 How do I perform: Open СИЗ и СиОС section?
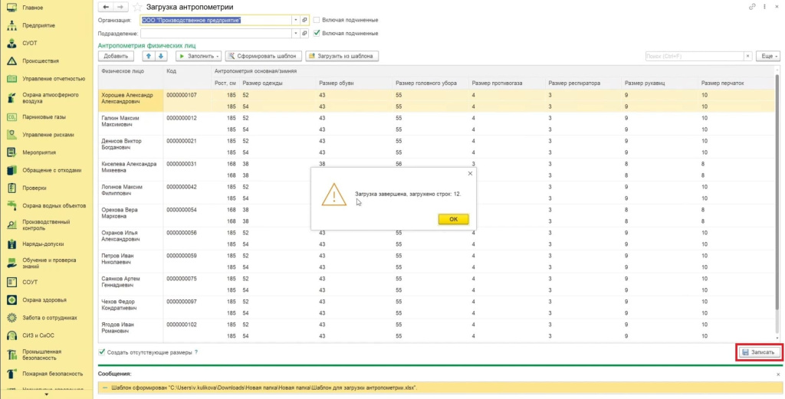click(x=40, y=335)
